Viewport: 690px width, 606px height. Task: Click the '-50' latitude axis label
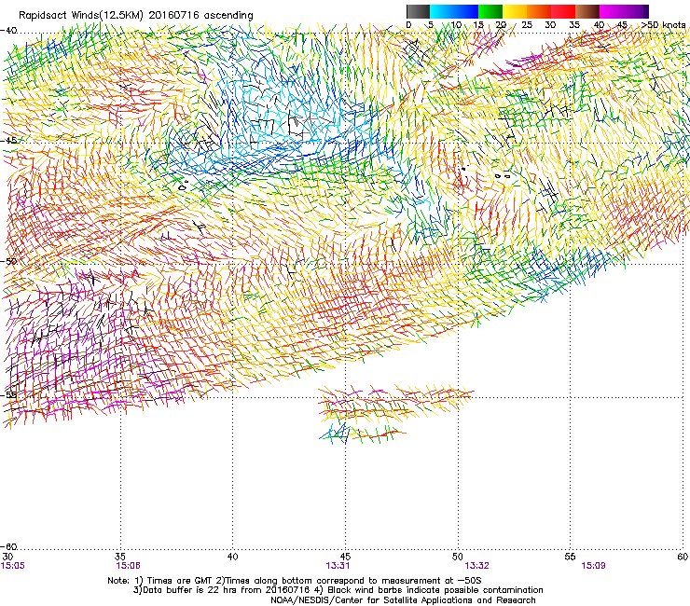point(8,261)
